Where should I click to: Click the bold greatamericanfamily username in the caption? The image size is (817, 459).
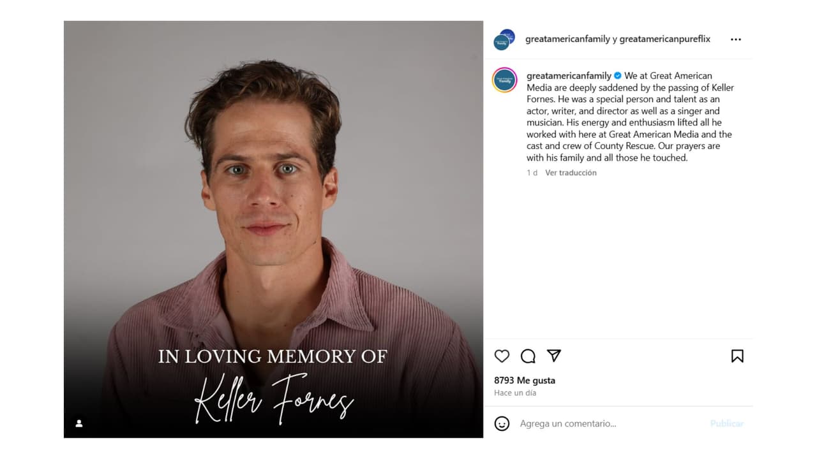pyautogui.click(x=569, y=75)
